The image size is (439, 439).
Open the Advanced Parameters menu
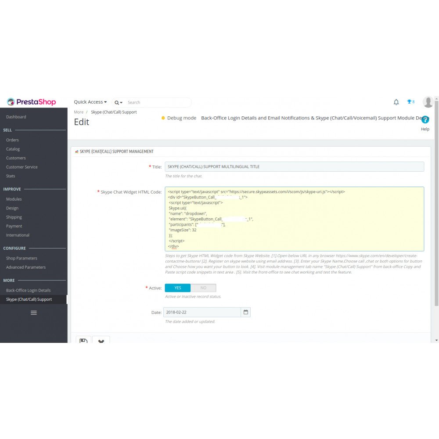coord(26,267)
